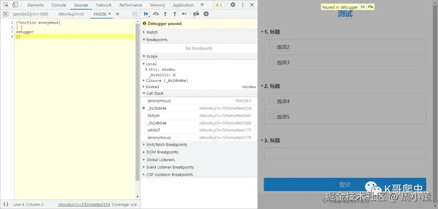This screenshot has height=209, width=438.
Task: Open the Performance tab
Action: click(131, 5)
